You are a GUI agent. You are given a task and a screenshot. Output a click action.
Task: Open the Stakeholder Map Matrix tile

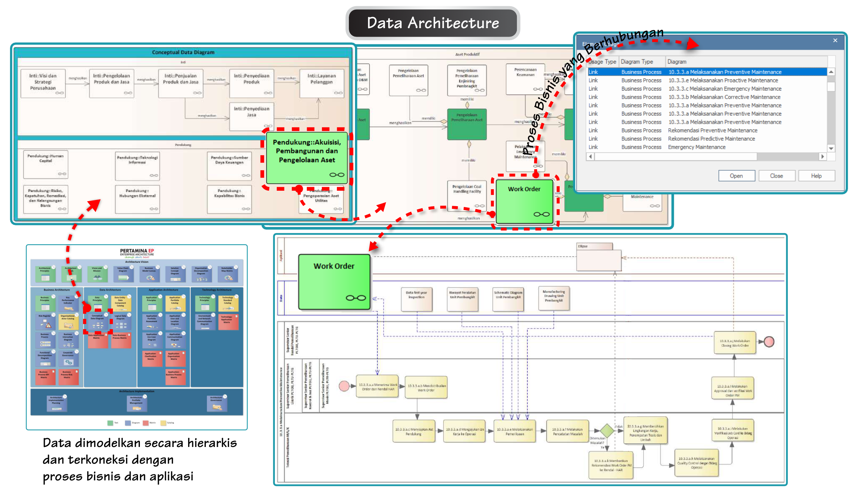point(227,274)
